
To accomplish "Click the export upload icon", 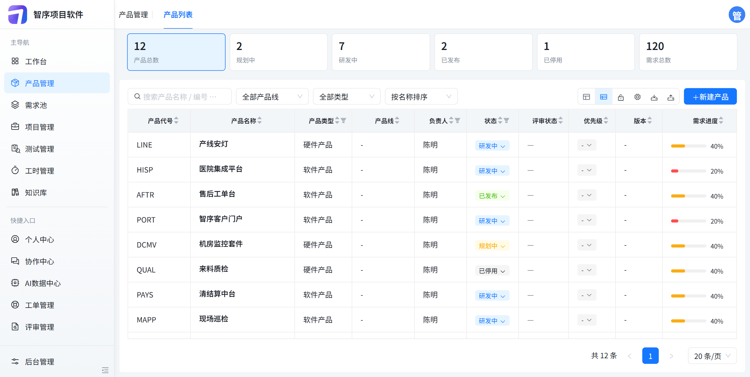I will [671, 97].
